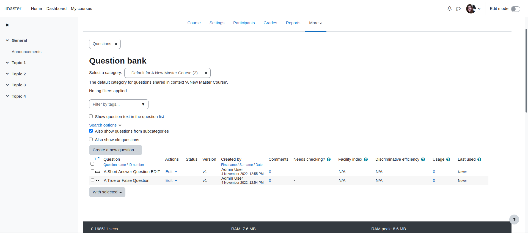
Task: Uncheck Also show questions from subcategories
Action: (x=91, y=131)
